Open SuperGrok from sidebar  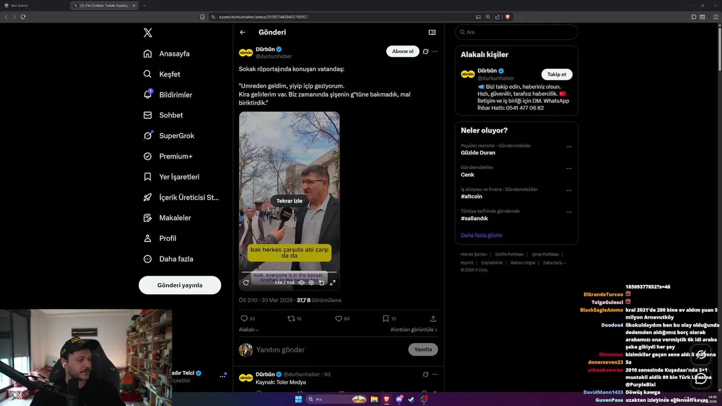click(x=169, y=135)
